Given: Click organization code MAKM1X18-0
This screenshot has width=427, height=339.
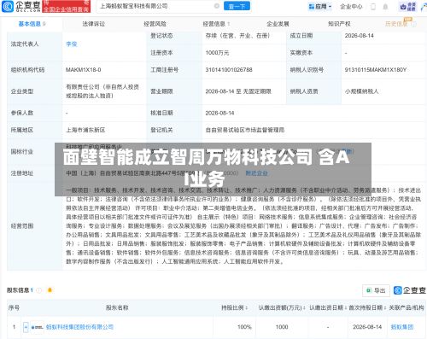Looking at the screenshot, I should point(83,70).
